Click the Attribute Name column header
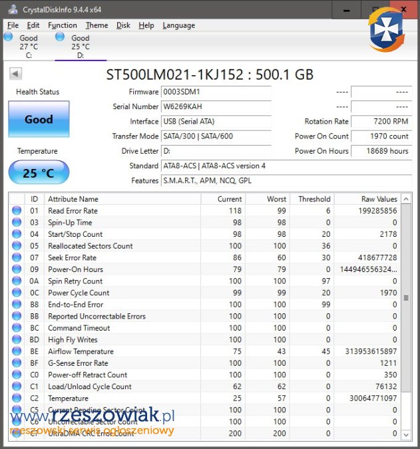 (122, 199)
